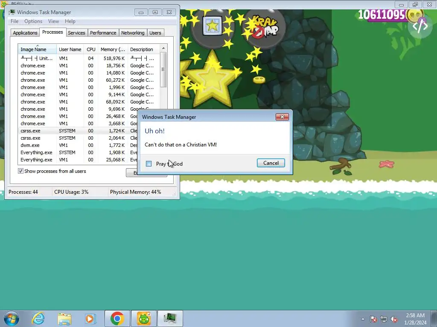437x327 pixels.
Task: Switch to Google Chrome on the taskbar
Action: [x=117, y=318]
